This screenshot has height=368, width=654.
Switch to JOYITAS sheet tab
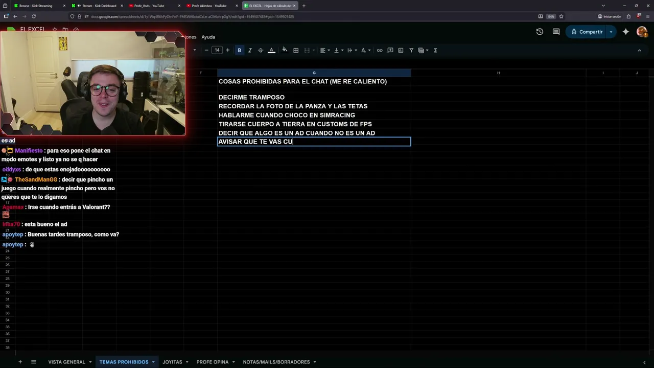click(x=172, y=362)
